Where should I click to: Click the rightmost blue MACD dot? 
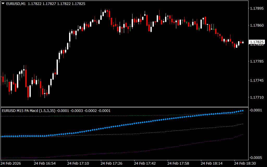[x=243, y=111]
